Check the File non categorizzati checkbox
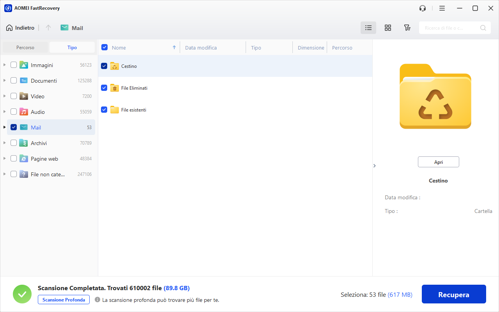This screenshot has height=312, width=499. (x=14, y=174)
